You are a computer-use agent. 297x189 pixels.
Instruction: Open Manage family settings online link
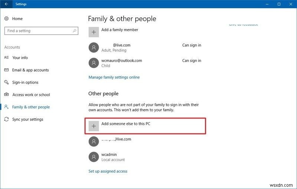pos(114,77)
